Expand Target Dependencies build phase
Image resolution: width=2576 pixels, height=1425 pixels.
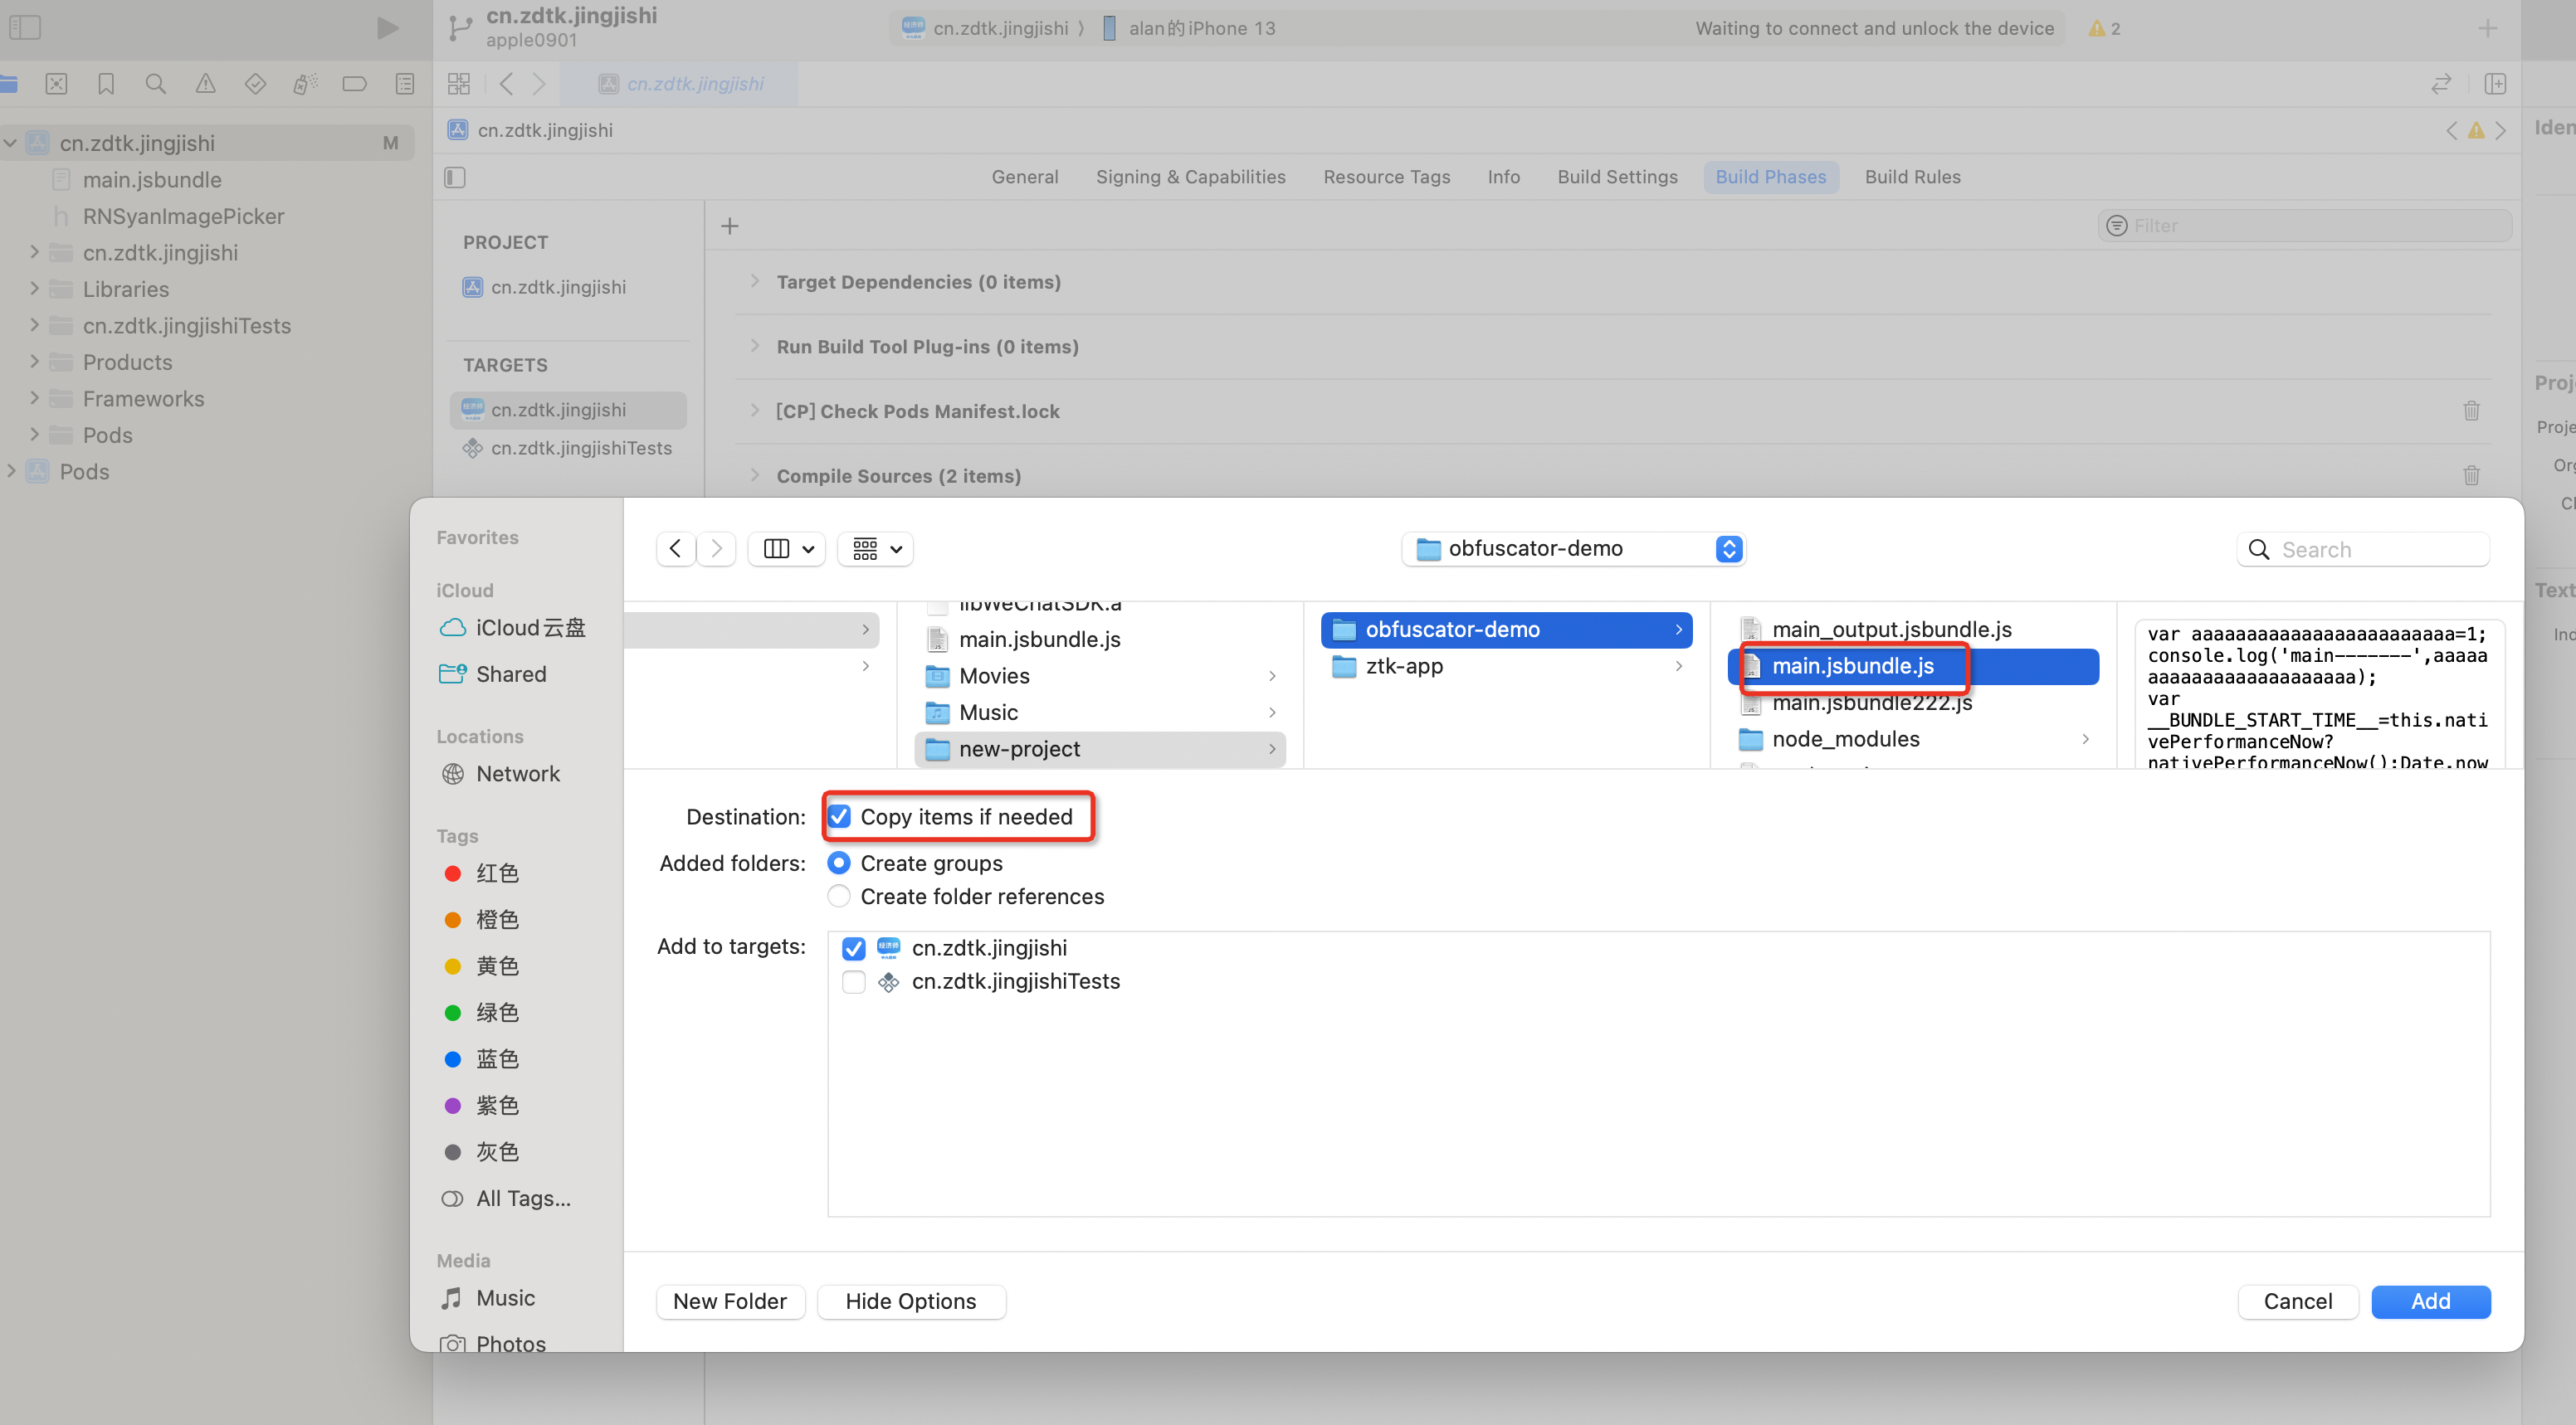point(755,282)
